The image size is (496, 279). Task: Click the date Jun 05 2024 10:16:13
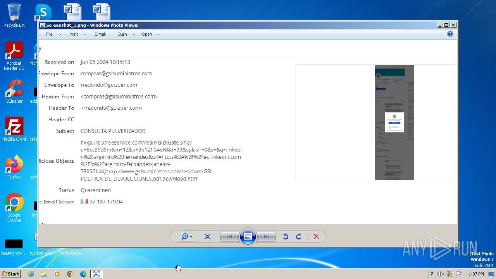pos(105,62)
